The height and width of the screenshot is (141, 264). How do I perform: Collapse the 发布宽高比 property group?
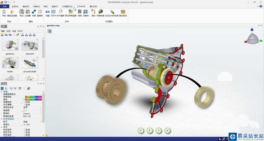click(2, 119)
